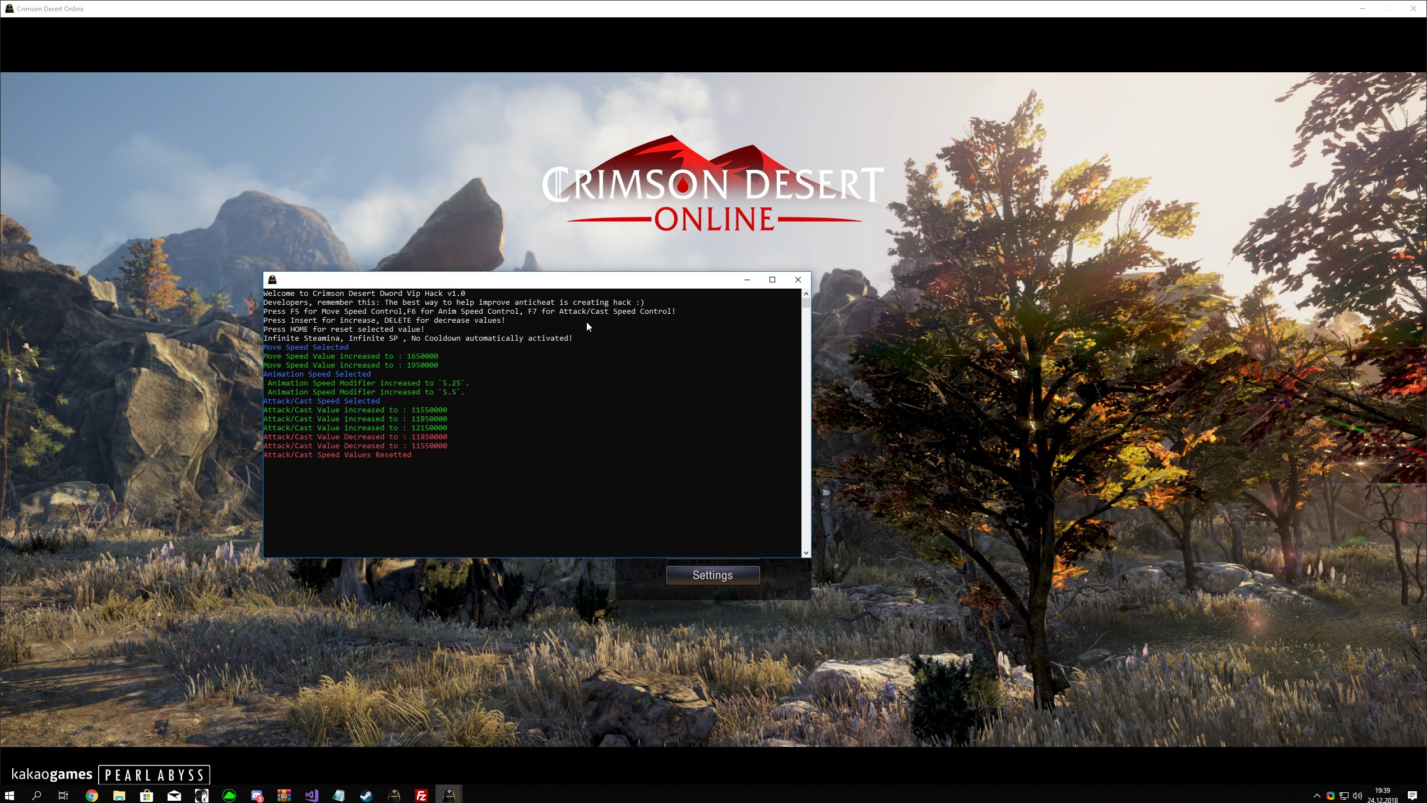The image size is (1427, 803).
Task: Minimize the Crimson Desert Online window
Action: point(1362,8)
